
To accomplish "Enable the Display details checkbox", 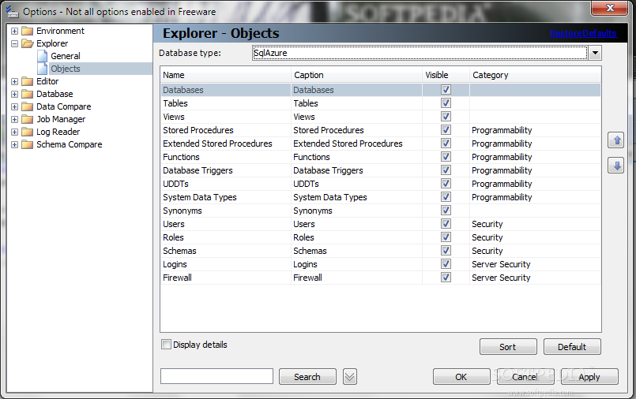I will [166, 345].
